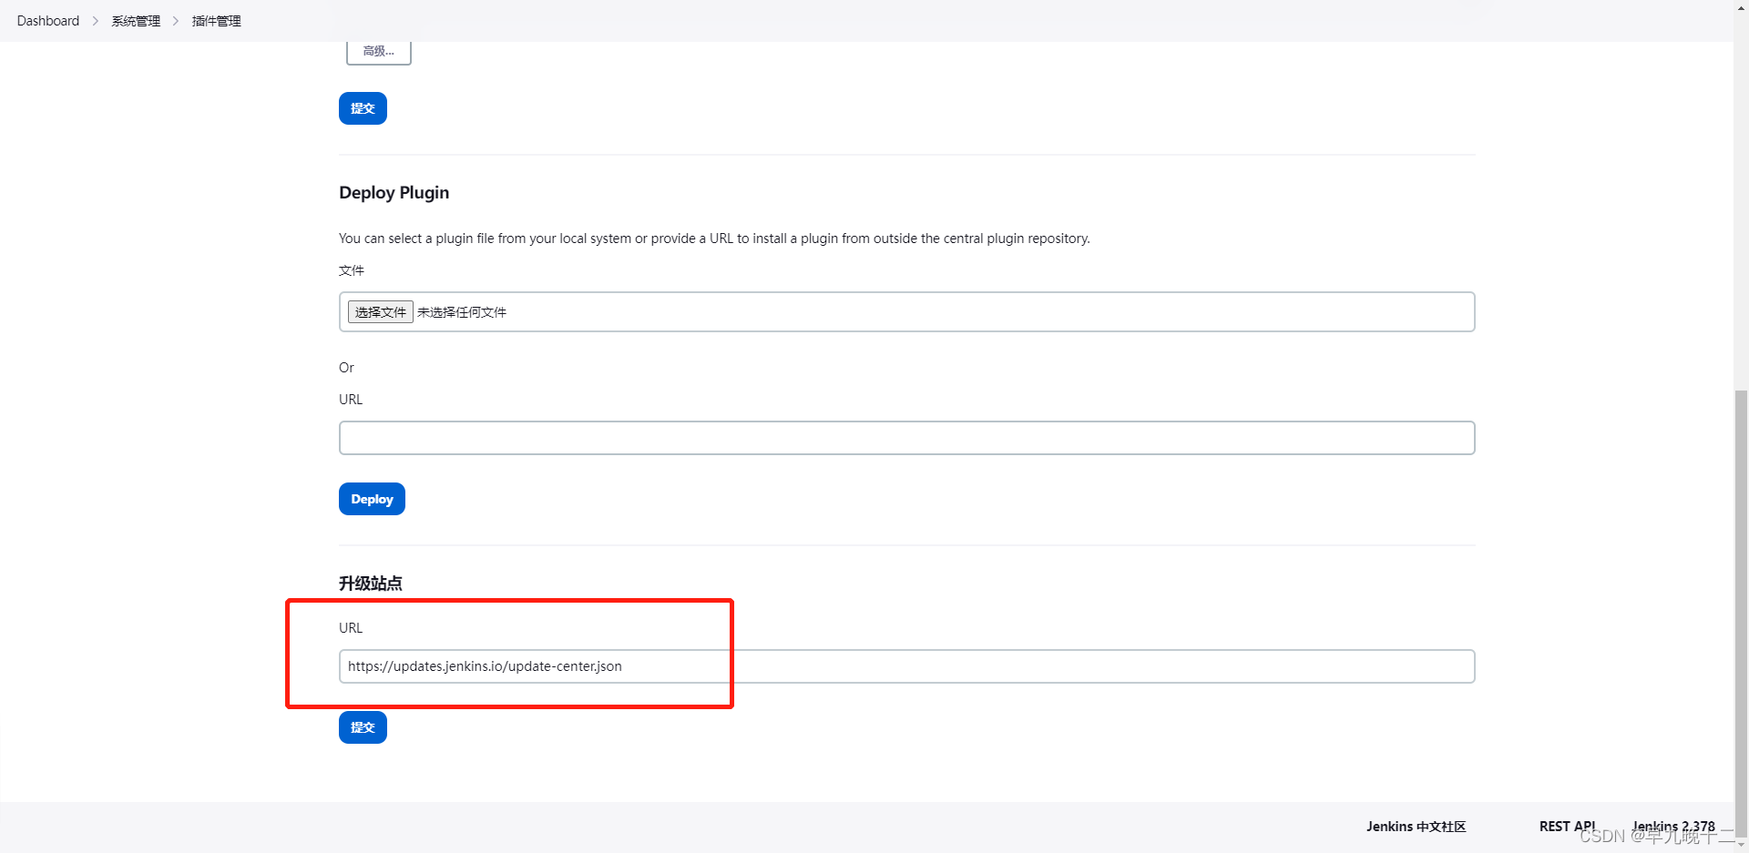
Task: Open the Jenkins 中文社区 footer link
Action: (1416, 827)
